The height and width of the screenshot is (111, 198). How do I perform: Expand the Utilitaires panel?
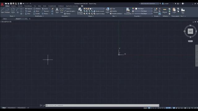tap(166, 16)
